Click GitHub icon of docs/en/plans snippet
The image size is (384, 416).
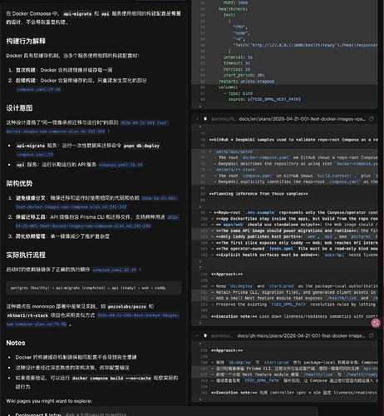(205, 119)
